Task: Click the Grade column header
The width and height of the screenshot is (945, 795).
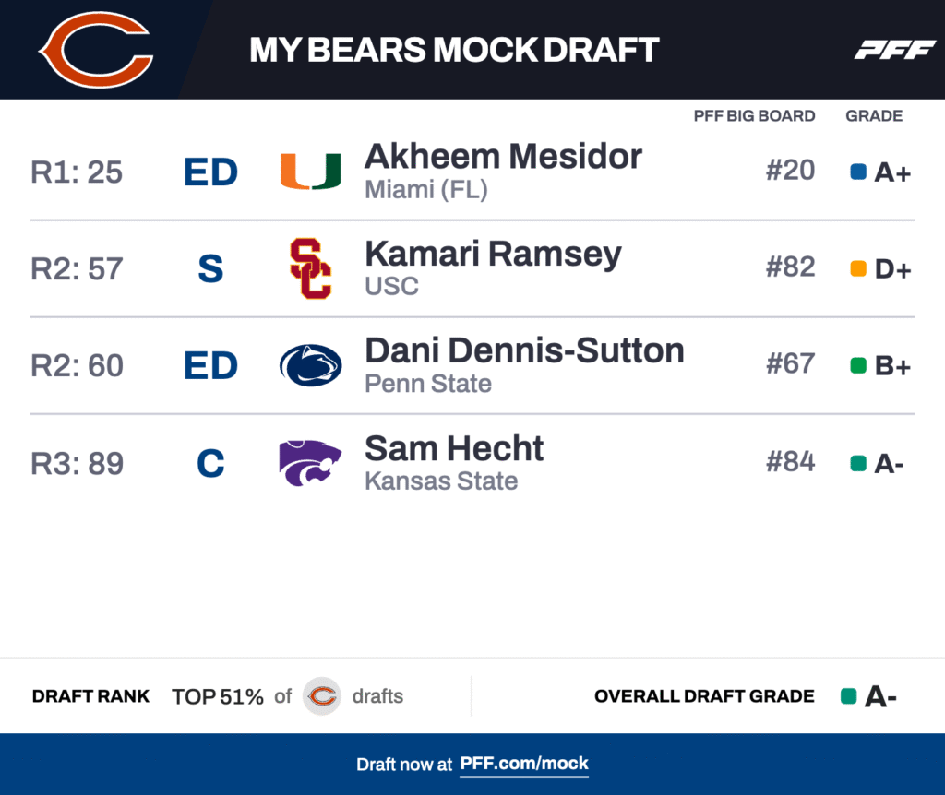Action: tap(874, 116)
